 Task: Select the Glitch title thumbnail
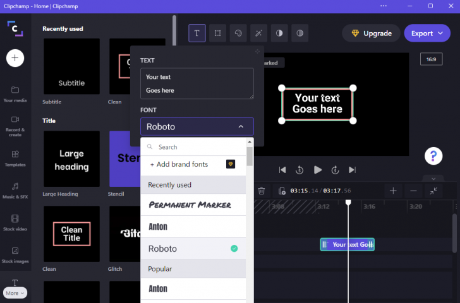click(125, 234)
